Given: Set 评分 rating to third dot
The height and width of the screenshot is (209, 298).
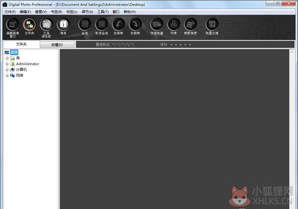Looking at the screenshot, I should (x=181, y=45).
